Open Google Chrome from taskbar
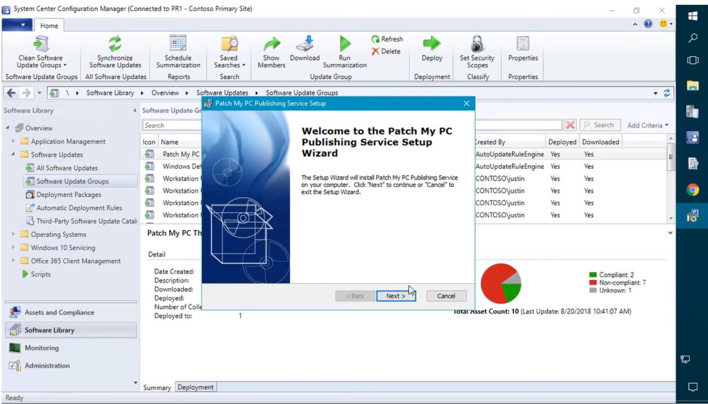 pyautogui.click(x=693, y=190)
